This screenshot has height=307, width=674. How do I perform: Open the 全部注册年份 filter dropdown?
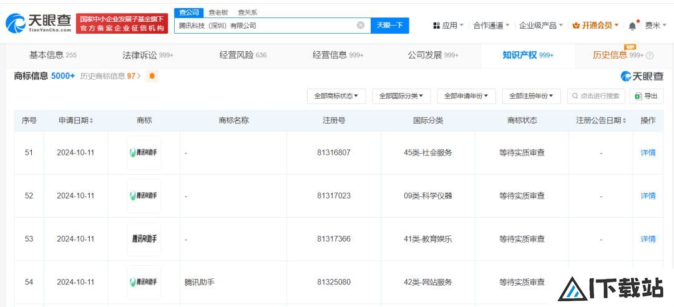(x=531, y=96)
